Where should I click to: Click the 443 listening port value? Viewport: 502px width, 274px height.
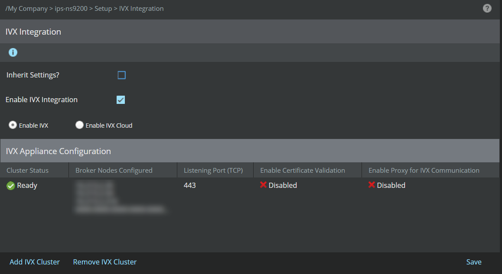(x=189, y=185)
